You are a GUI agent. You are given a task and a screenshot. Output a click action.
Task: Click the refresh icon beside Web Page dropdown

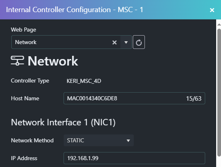[139, 42]
